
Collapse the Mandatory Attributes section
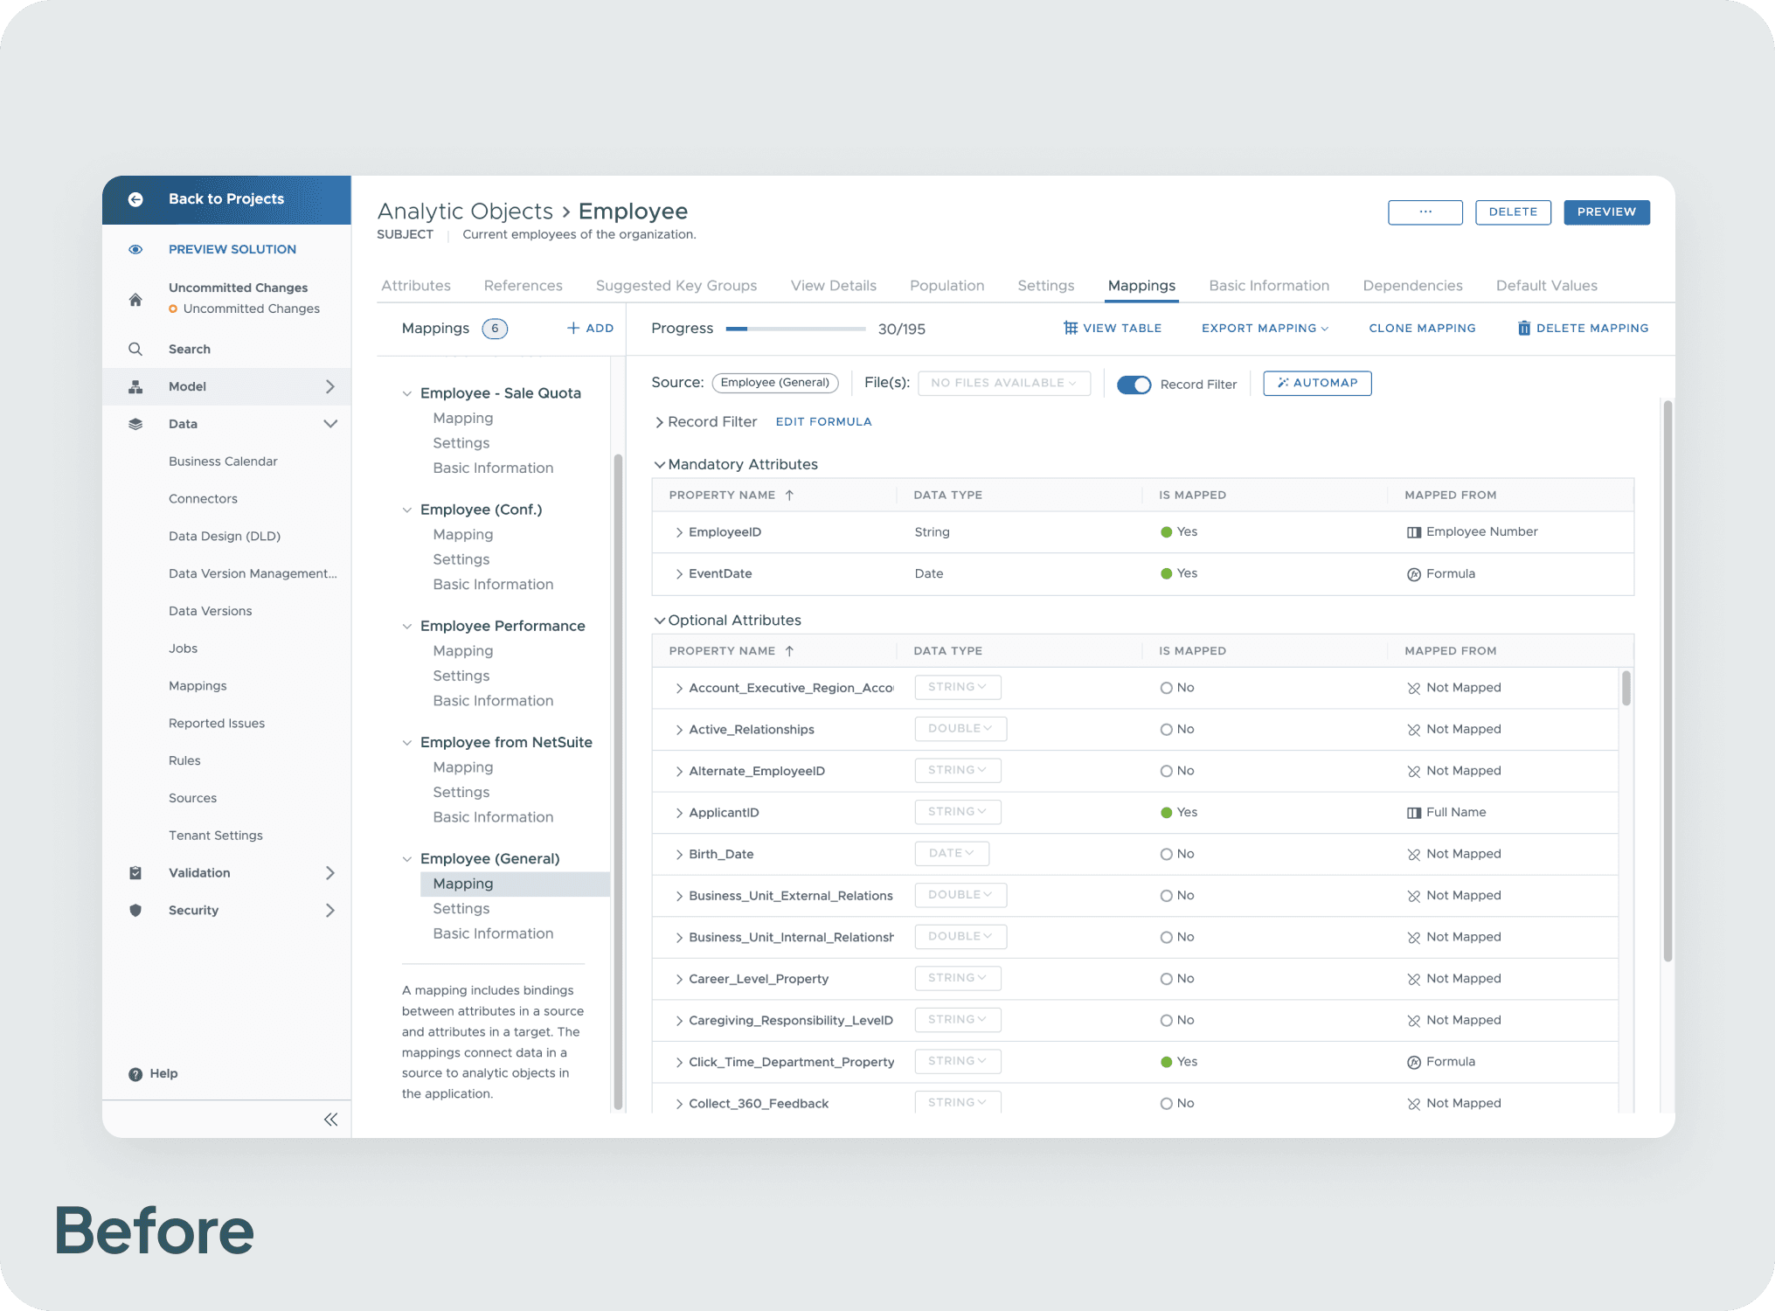click(x=660, y=465)
